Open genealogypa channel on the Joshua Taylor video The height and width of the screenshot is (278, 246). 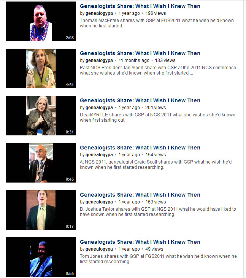(99, 202)
